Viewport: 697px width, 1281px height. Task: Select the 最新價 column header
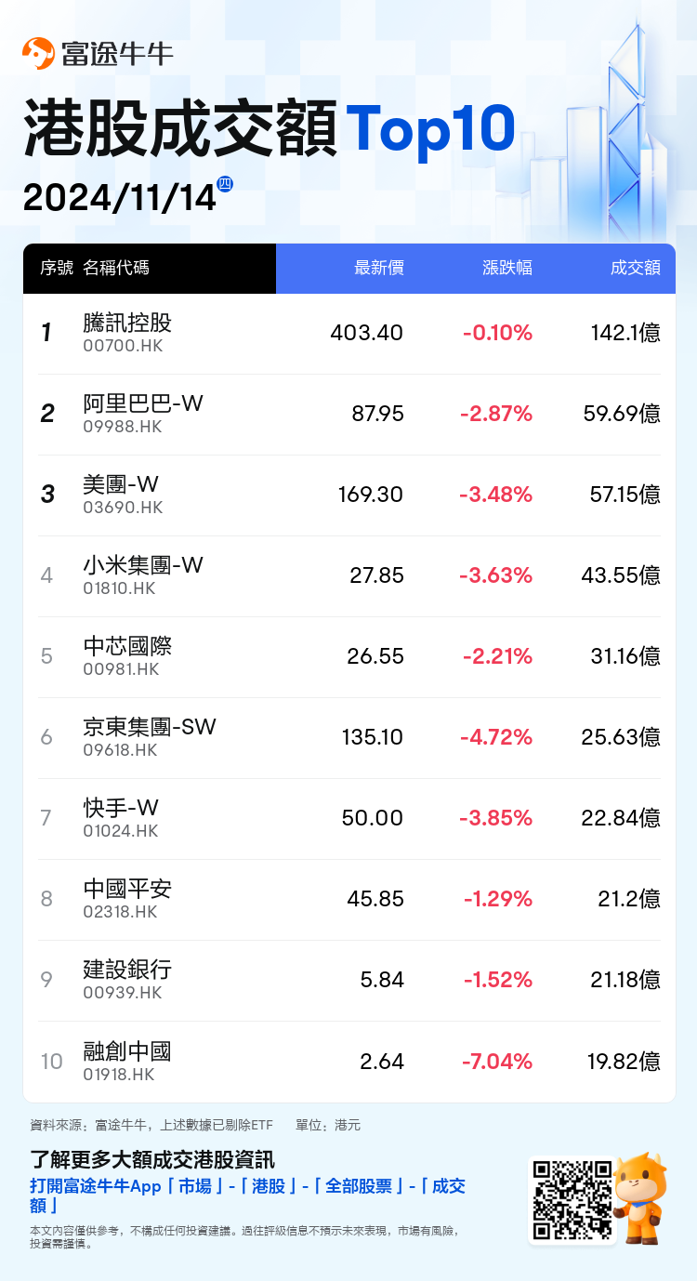point(379,269)
